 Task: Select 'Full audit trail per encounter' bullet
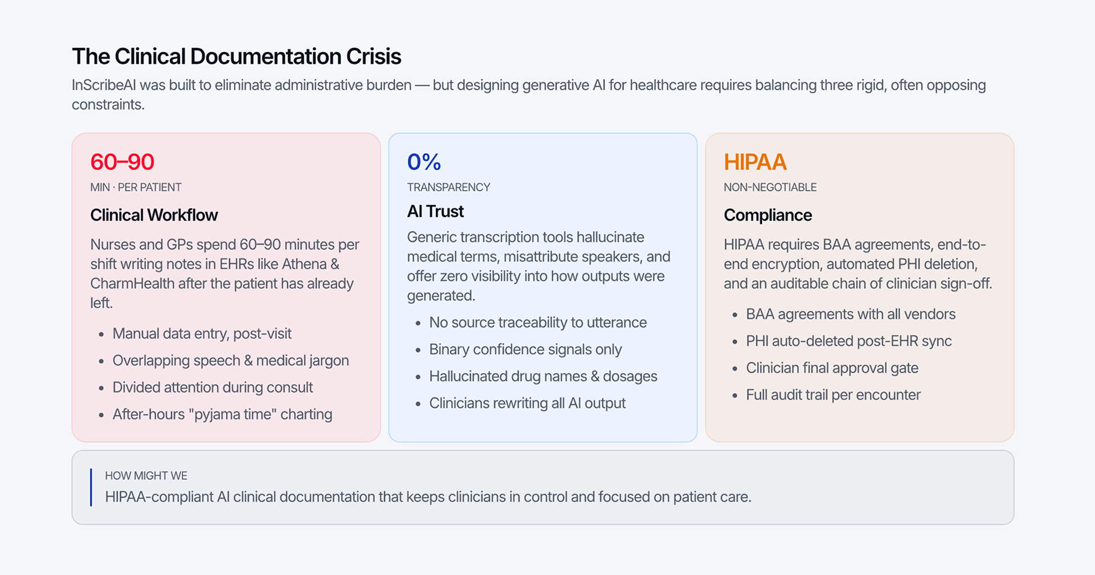(x=833, y=394)
